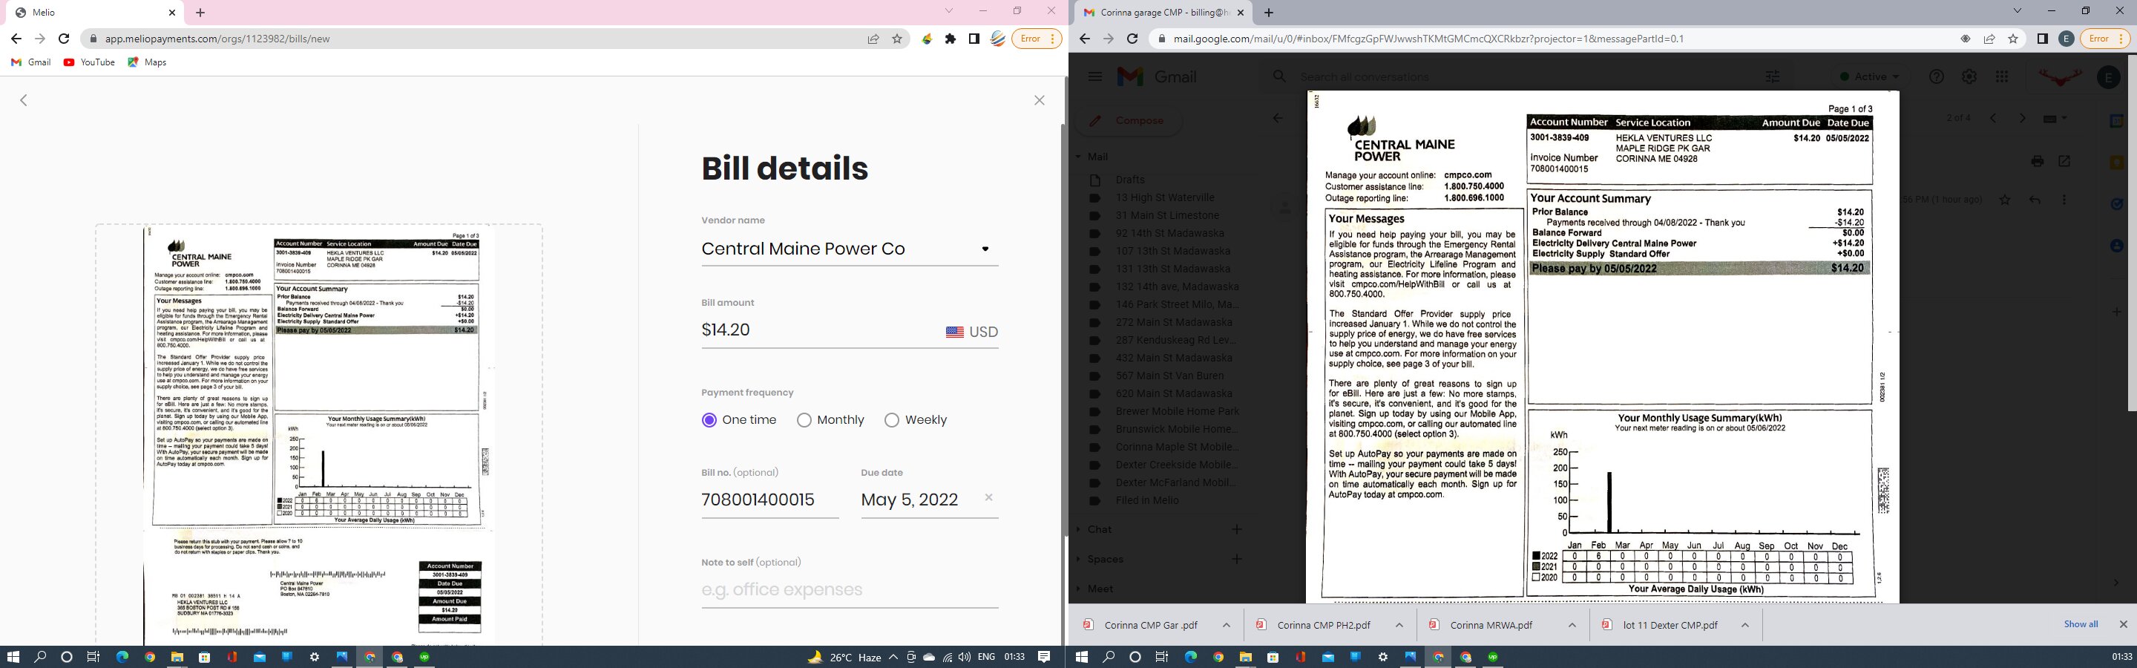Image resolution: width=2137 pixels, height=668 pixels.
Task: Open Gmail settings gear
Action: (x=1969, y=77)
